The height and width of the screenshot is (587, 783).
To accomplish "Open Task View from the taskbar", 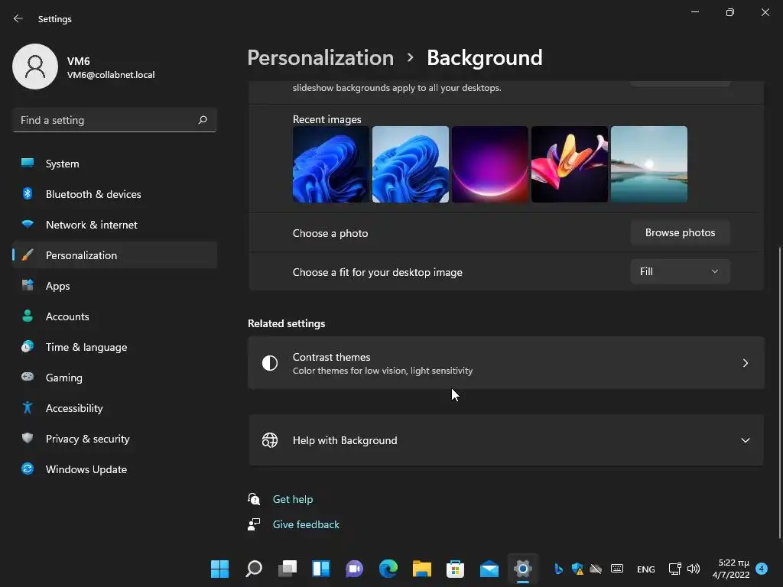I will [x=288, y=569].
